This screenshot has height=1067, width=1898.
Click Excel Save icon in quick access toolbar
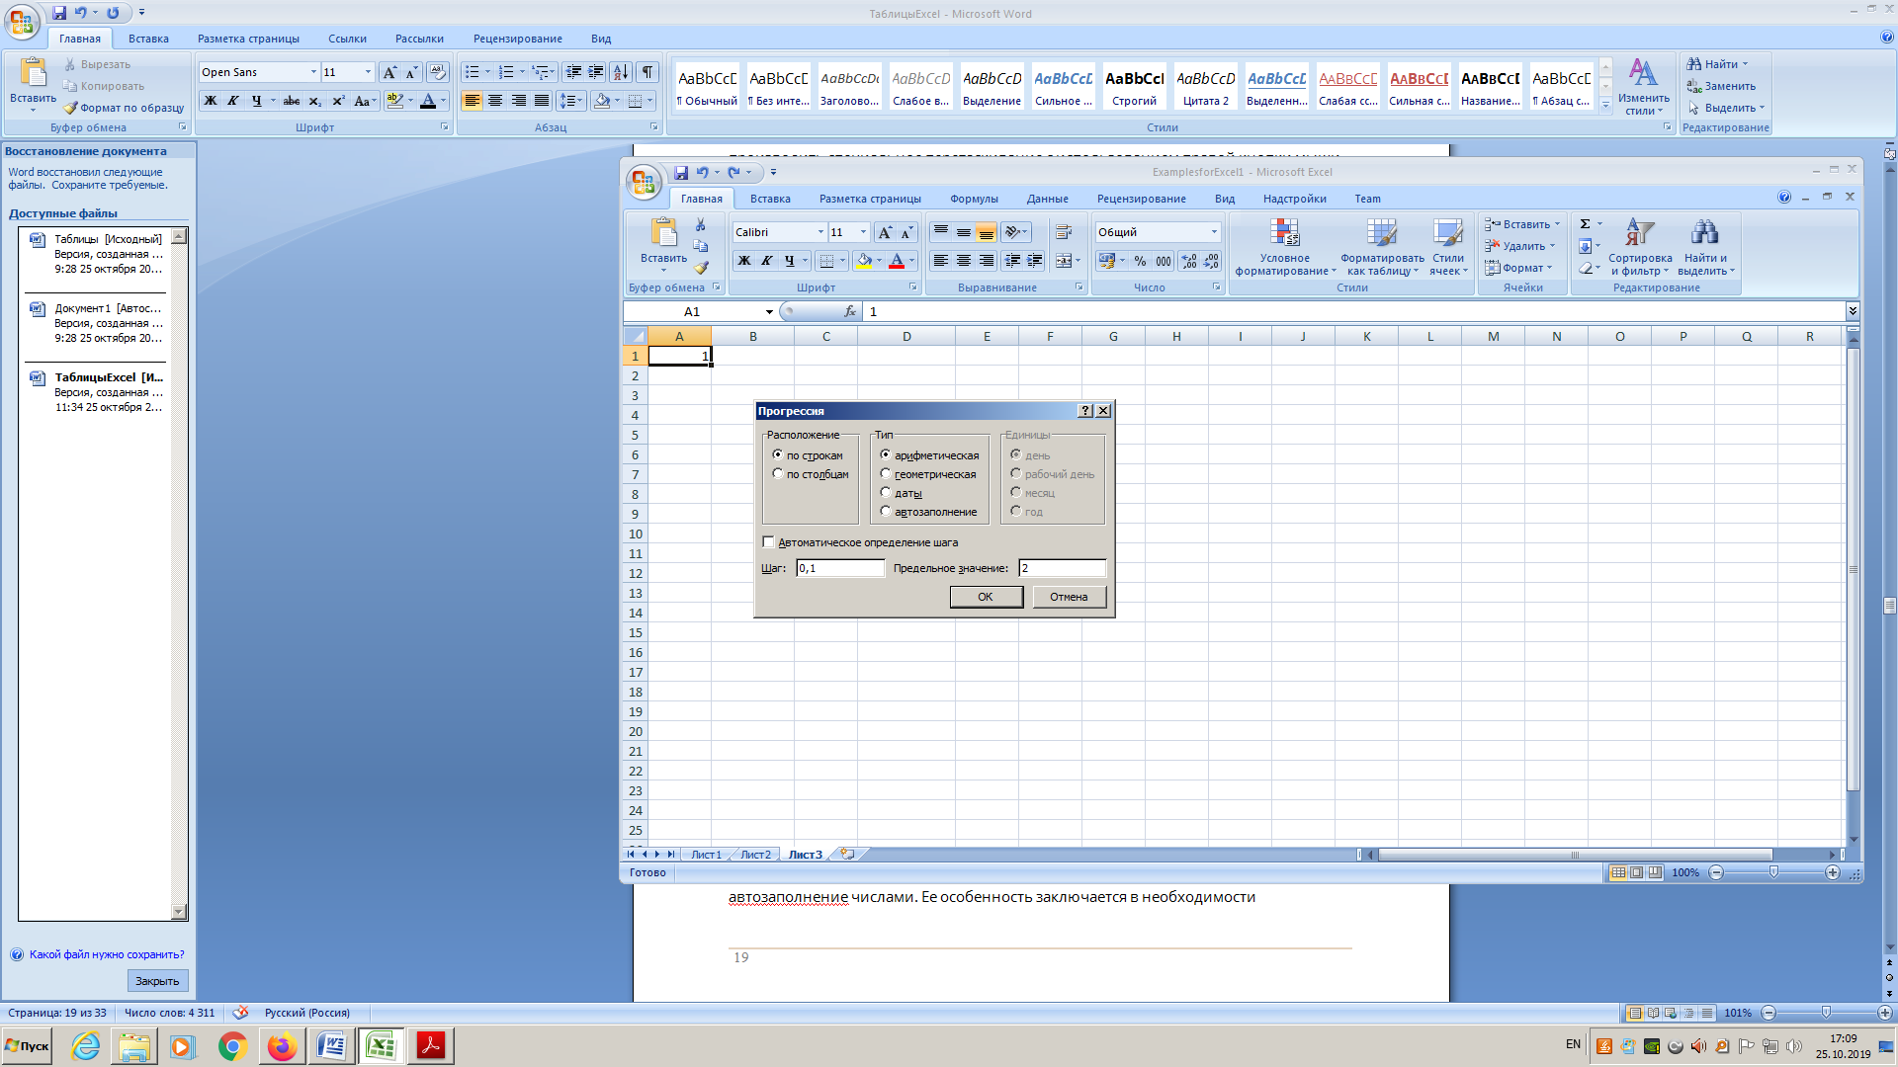681,172
